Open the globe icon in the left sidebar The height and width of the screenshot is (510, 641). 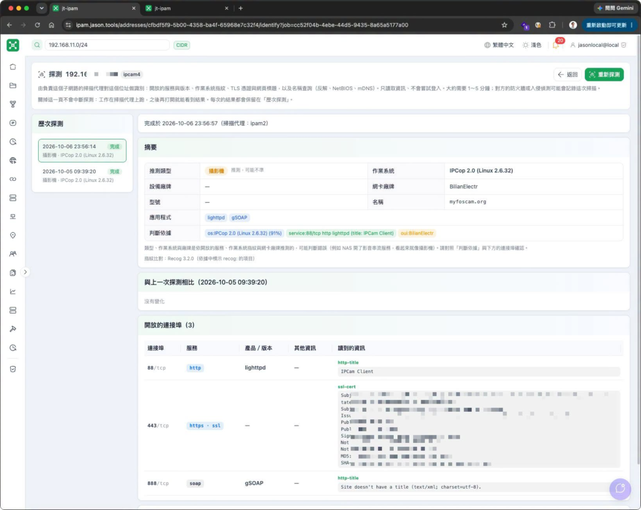click(x=13, y=160)
